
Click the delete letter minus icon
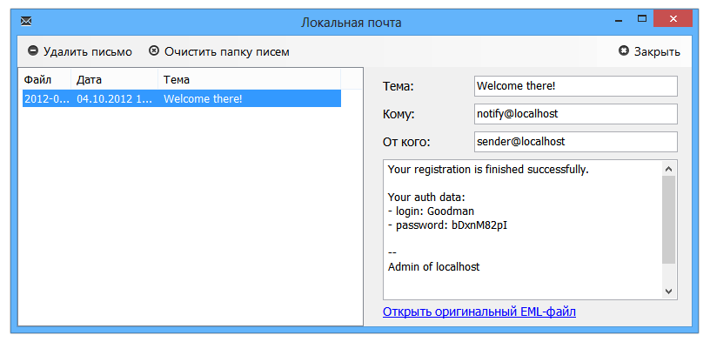(x=32, y=50)
